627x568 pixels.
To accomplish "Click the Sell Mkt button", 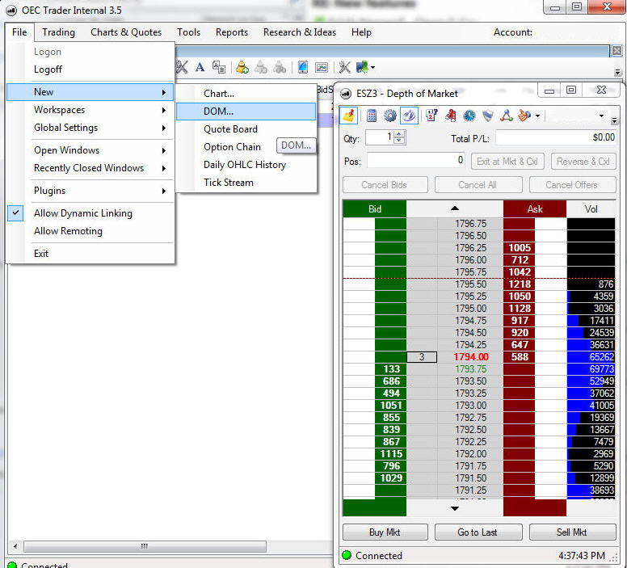I will (572, 532).
